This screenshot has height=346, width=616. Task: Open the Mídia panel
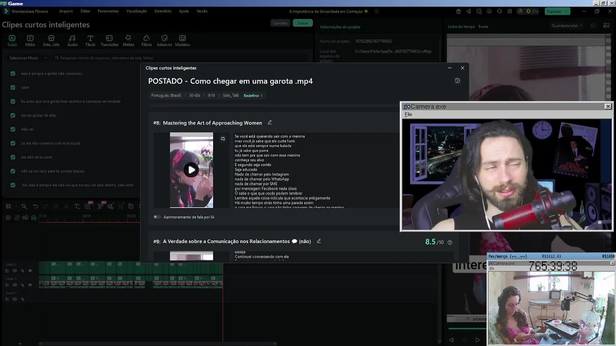[x=30, y=41]
